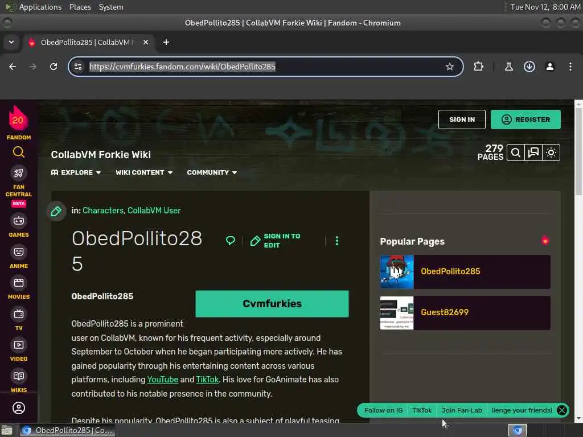The image size is (583, 437).
Task: Bookmark this page with star icon
Action: coord(450,67)
